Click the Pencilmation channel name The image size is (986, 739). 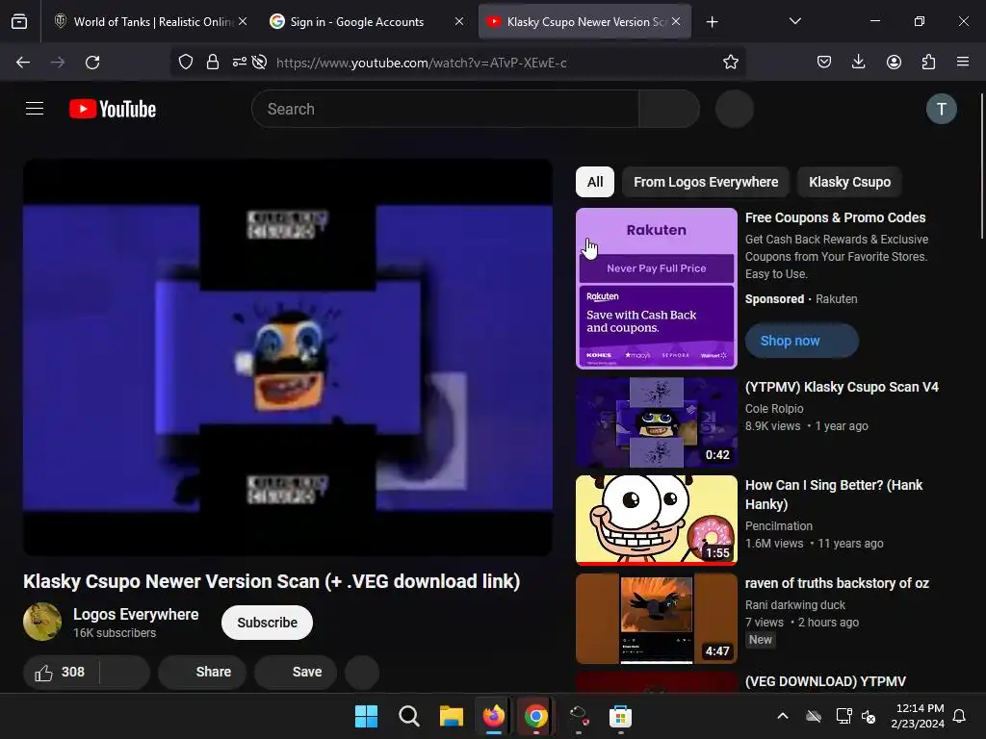[778, 526]
